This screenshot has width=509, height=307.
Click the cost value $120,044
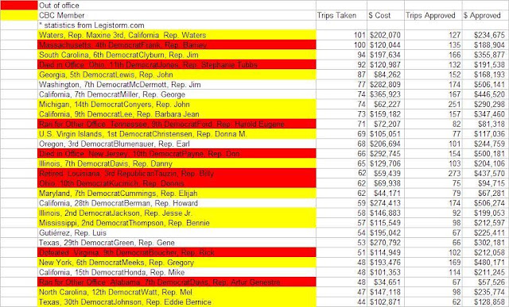pos(385,45)
